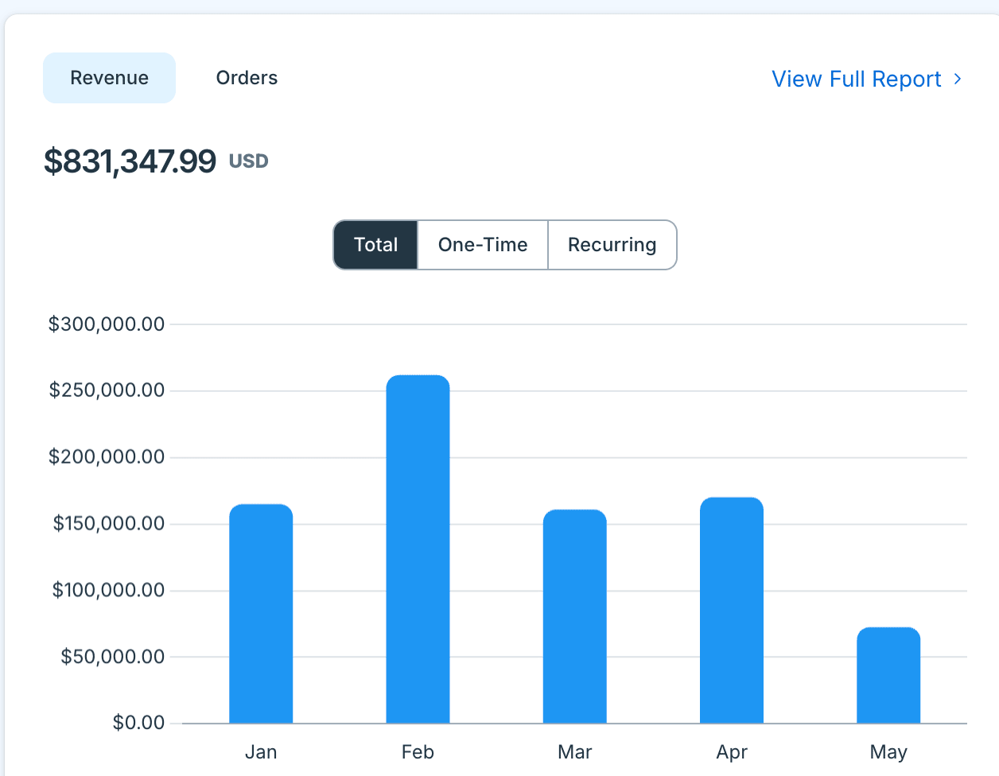Select the Apr bar in the chart
This screenshot has width=999, height=776.
click(x=732, y=611)
